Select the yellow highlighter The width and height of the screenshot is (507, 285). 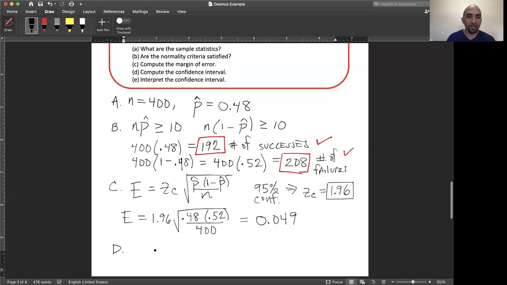coord(70,25)
